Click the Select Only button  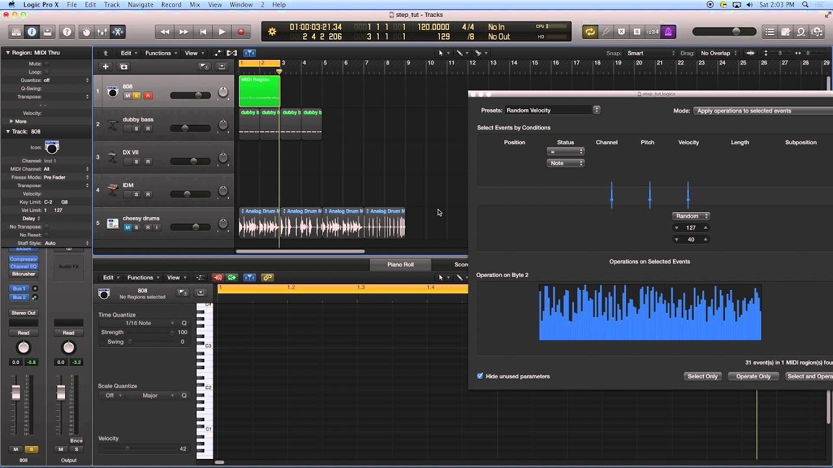click(703, 376)
